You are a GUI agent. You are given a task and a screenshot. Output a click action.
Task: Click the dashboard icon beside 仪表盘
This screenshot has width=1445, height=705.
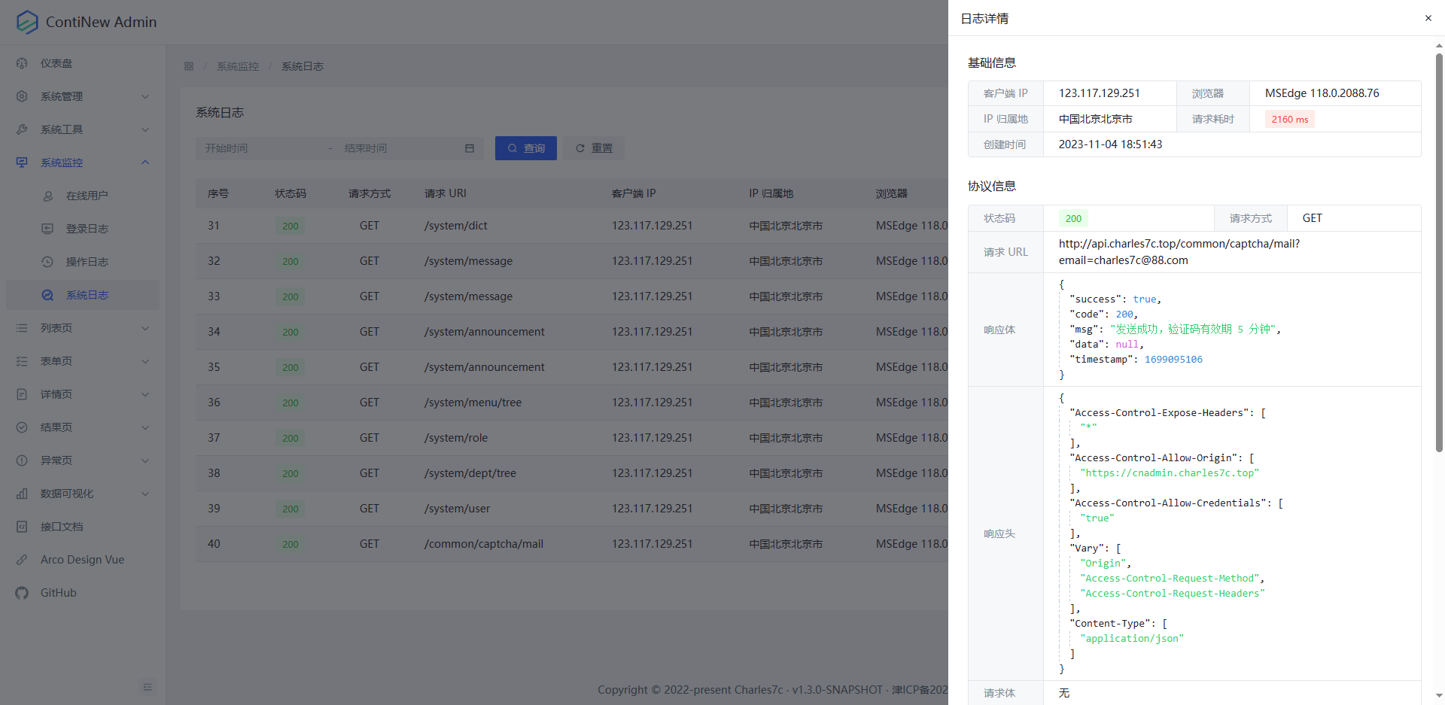click(22, 63)
